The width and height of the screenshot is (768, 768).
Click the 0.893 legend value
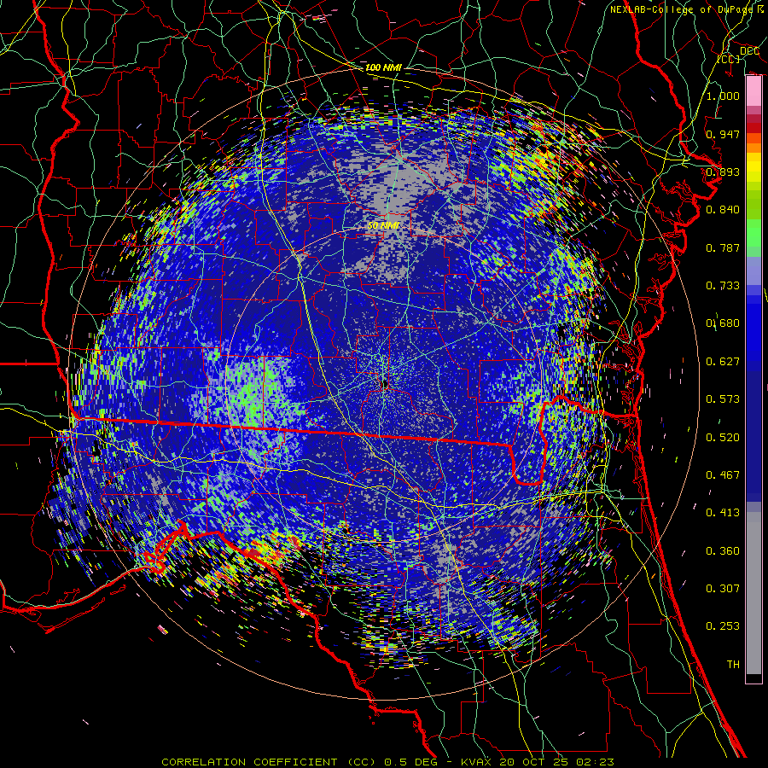[x=723, y=172]
